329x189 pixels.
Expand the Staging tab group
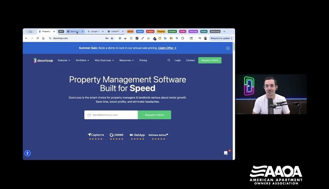[161, 31]
